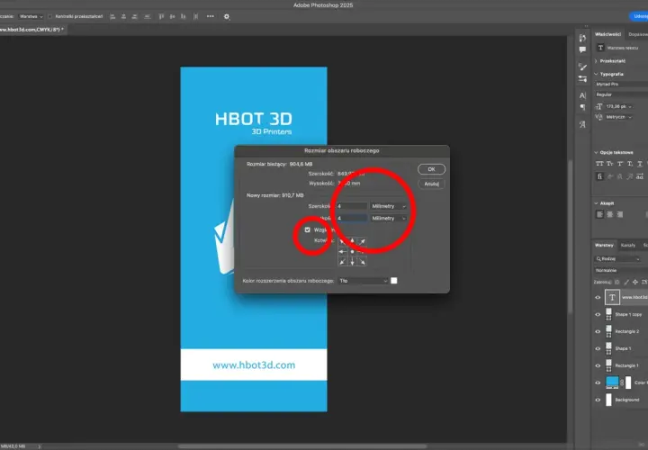The width and height of the screenshot is (648, 450).
Task: Hide the Shape 1 layer
Action: tap(598, 348)
